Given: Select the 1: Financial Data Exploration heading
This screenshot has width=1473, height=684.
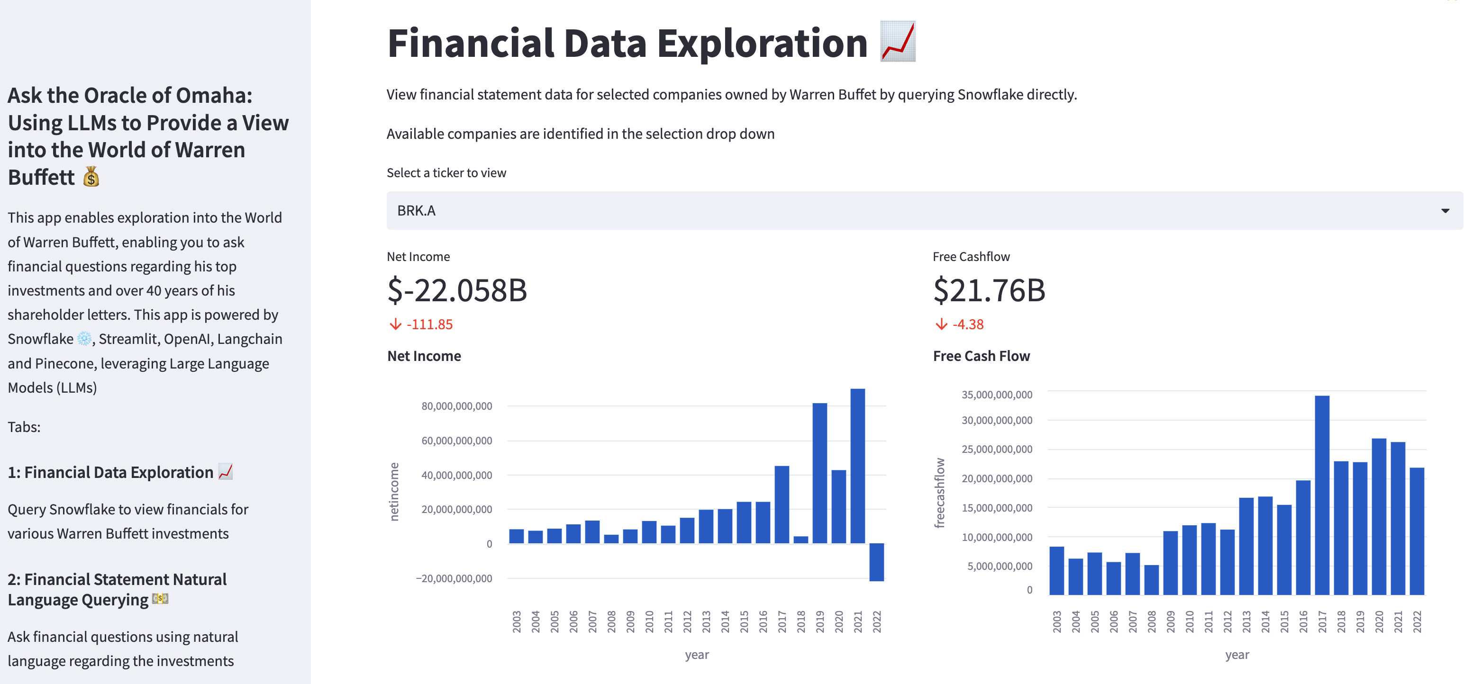Looking at the screenshot, I should click(x=110, y=473).
